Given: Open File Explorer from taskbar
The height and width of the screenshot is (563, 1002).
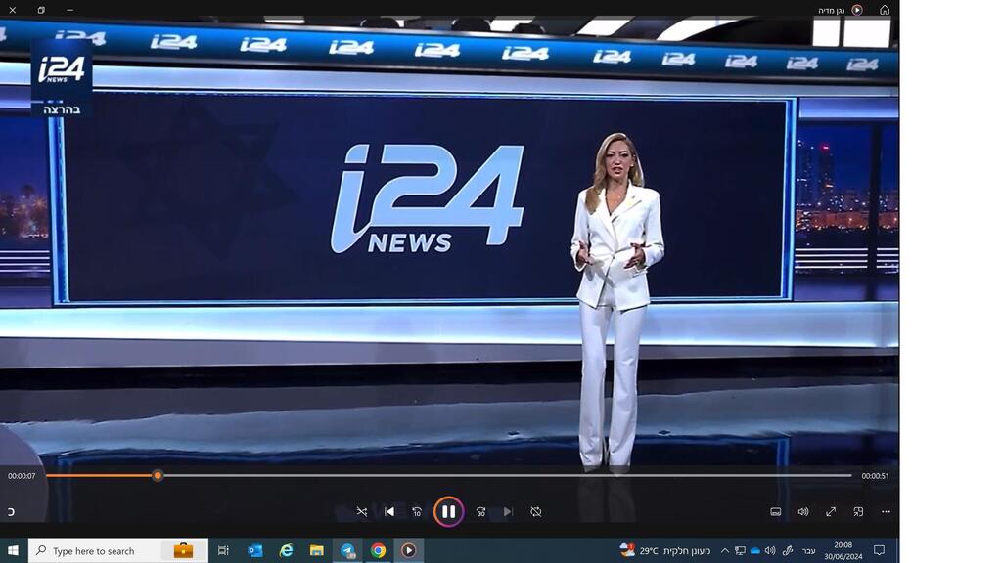Looking at the screenshot, I should click(316, 550).
